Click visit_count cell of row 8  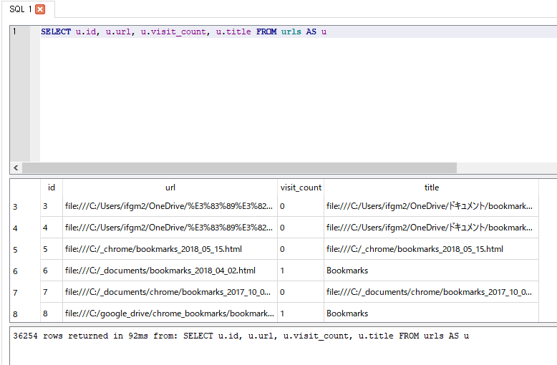pos(300,313)
